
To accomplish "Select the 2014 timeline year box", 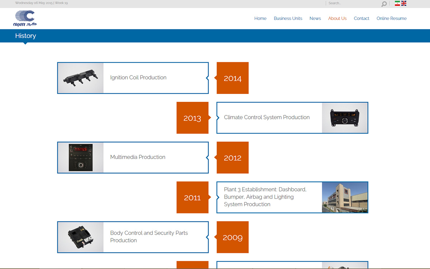I will click(233, 78).
